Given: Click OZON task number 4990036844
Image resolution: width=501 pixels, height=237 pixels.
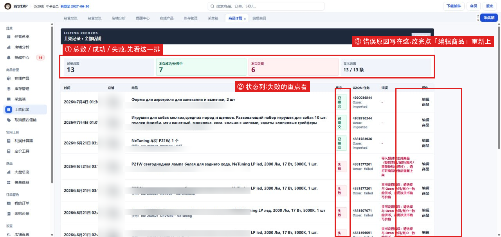Looking at the screenshot, I should pos(362,98).
